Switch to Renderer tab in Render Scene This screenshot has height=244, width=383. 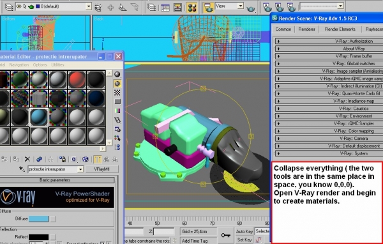[x=306, y=29]
